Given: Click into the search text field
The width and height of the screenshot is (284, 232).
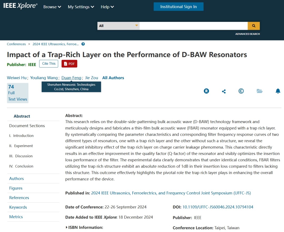Looking at the screenshot, I should point(193,26).
